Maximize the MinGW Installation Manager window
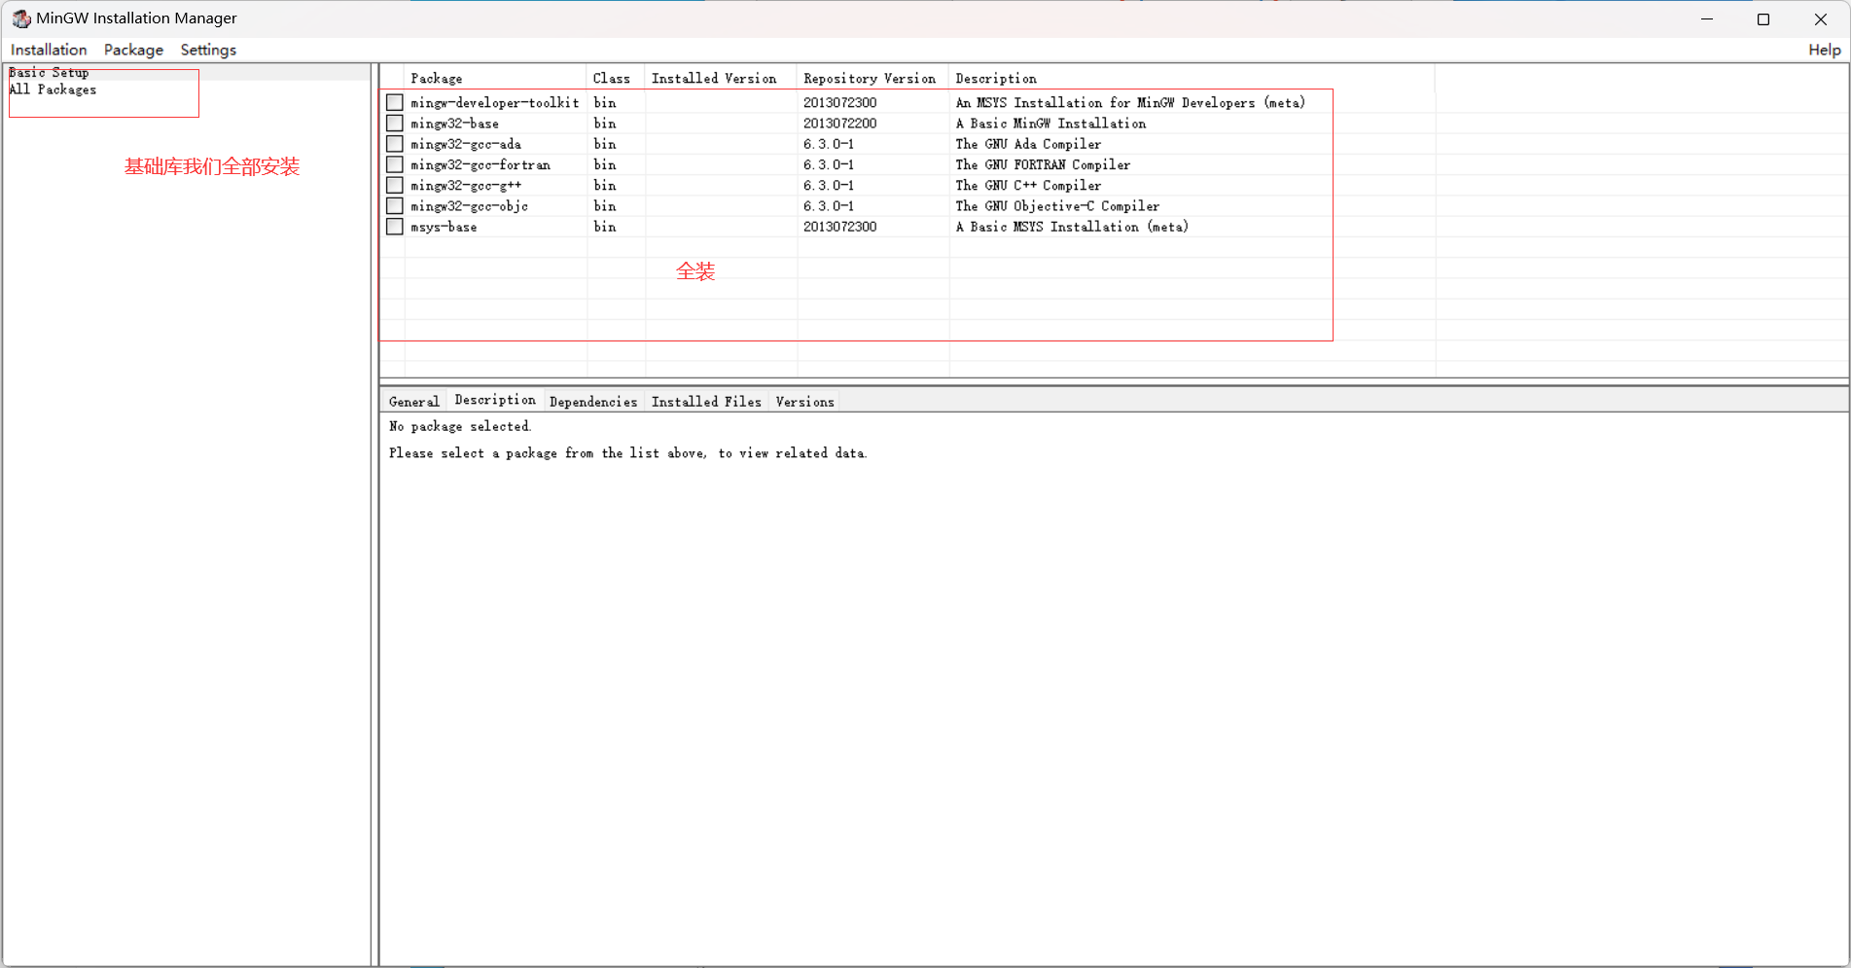Screen dimensions: 1851x968 coord(1763,18)
